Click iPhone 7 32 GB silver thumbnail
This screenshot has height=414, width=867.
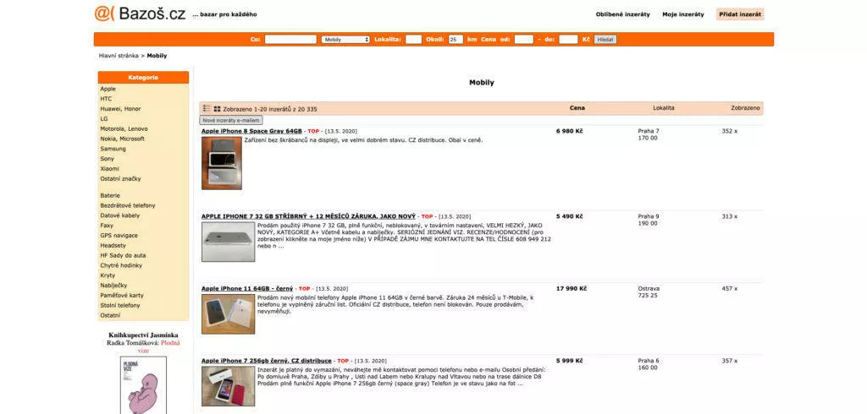(229, 242)
